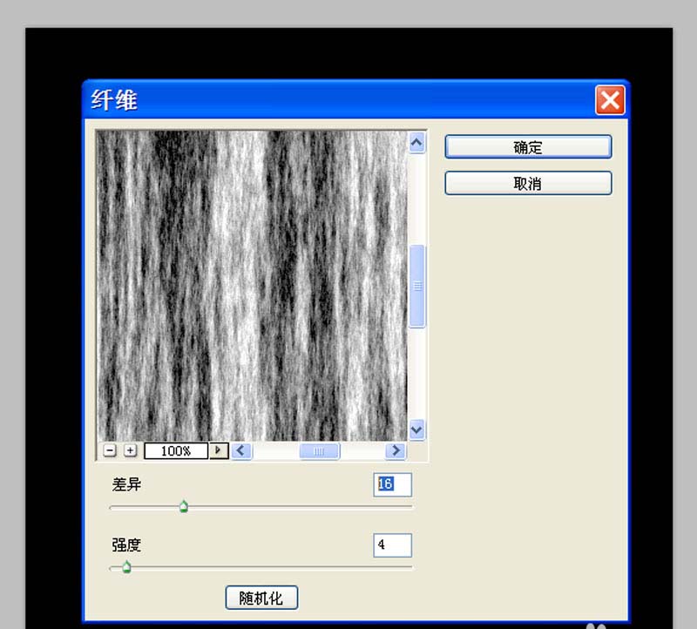Click the down arrow on the vertical scrollbar

[x=417, y=430]
